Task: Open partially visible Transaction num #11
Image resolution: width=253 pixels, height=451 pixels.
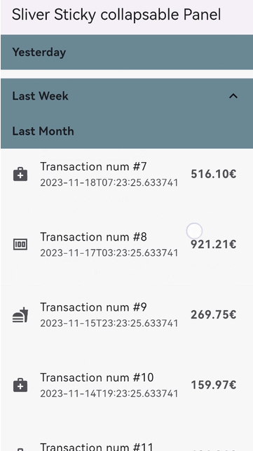Action: pyautogui.click(x=126, y=446)
